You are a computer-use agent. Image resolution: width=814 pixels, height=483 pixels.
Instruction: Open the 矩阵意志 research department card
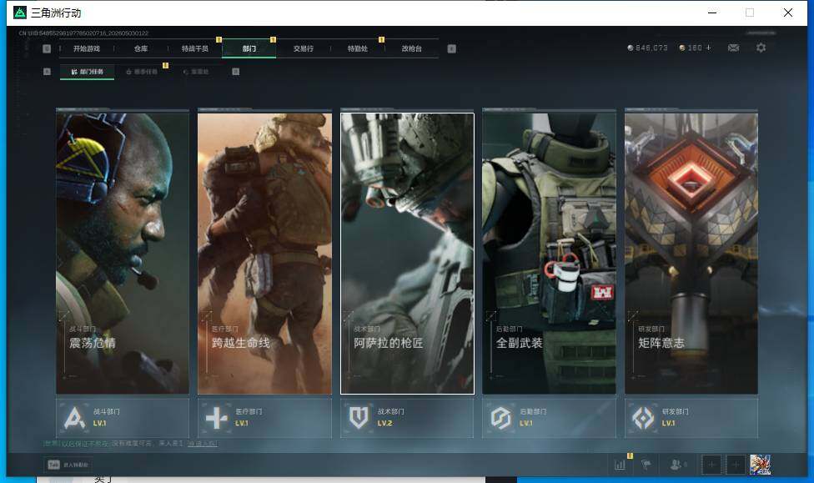point(691,254)
